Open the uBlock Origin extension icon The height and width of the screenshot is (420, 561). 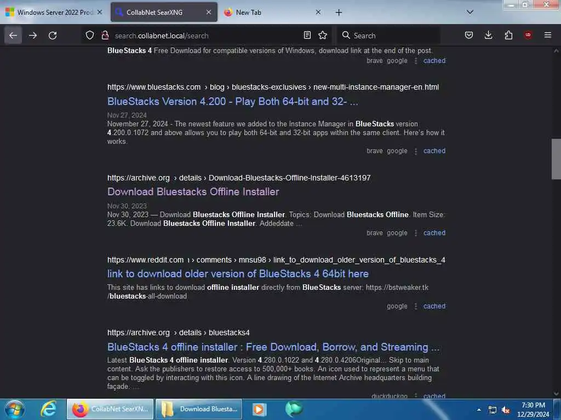528,35
